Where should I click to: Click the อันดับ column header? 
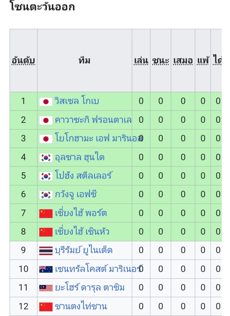point(23,60)
